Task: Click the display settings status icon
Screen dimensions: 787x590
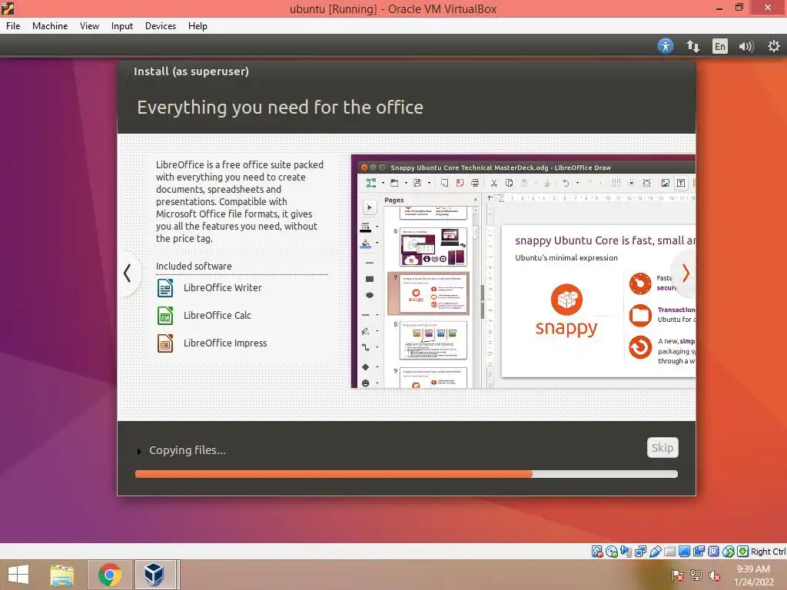Action: tap(684, 552)
